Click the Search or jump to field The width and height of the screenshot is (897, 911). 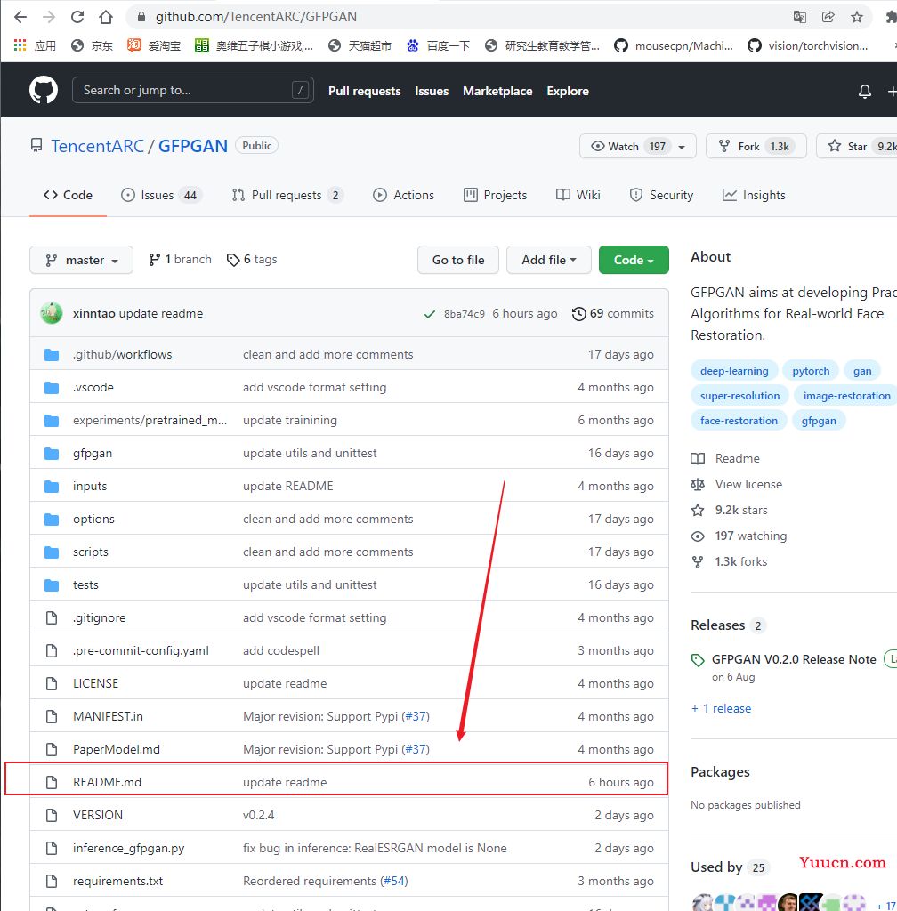coord(193,90)
